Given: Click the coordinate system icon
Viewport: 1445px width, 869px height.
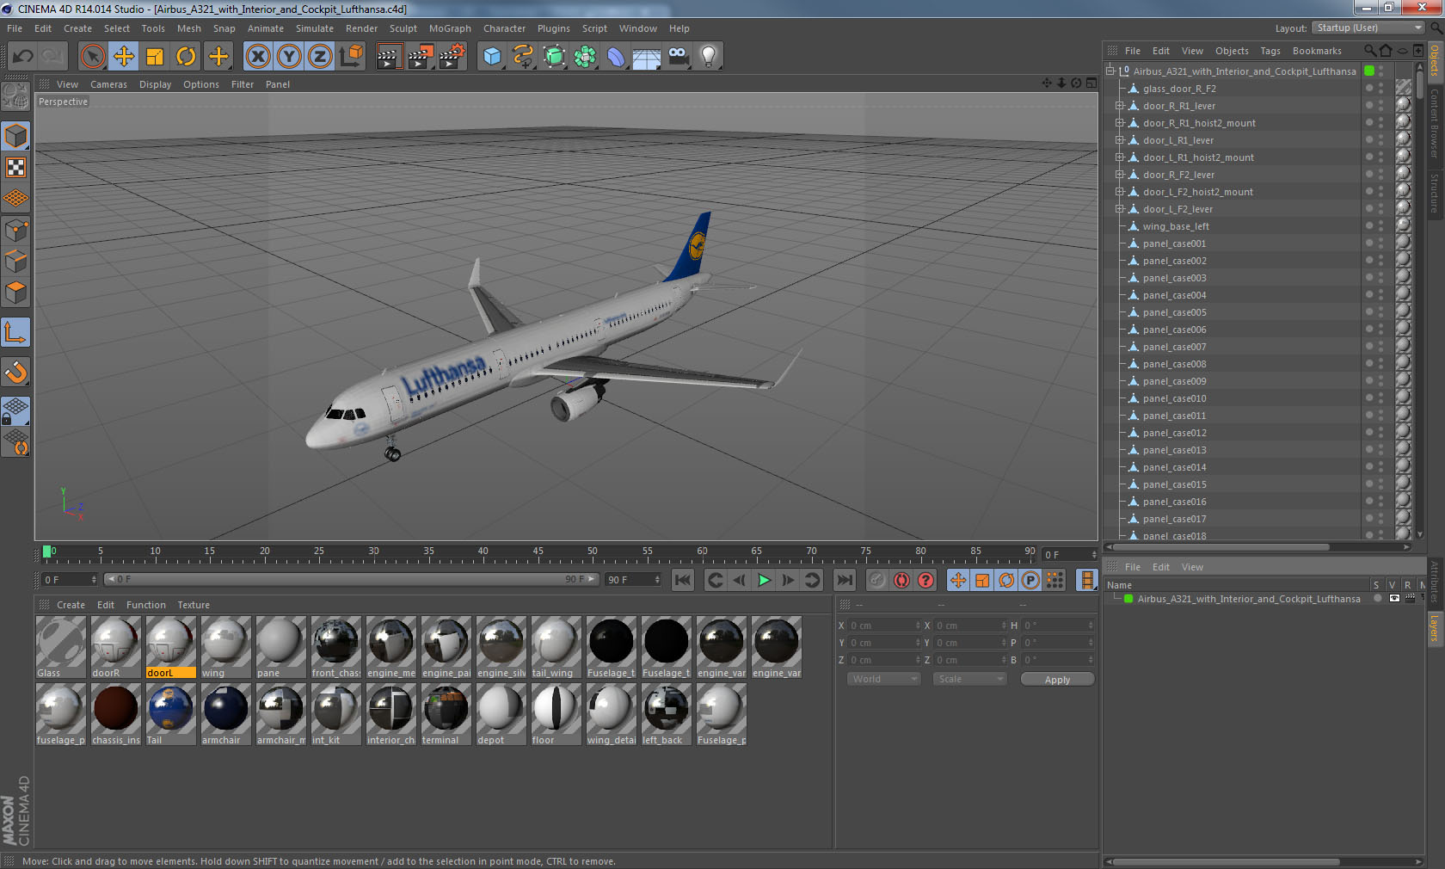Looking at the screenshot, I should point(351,57).
